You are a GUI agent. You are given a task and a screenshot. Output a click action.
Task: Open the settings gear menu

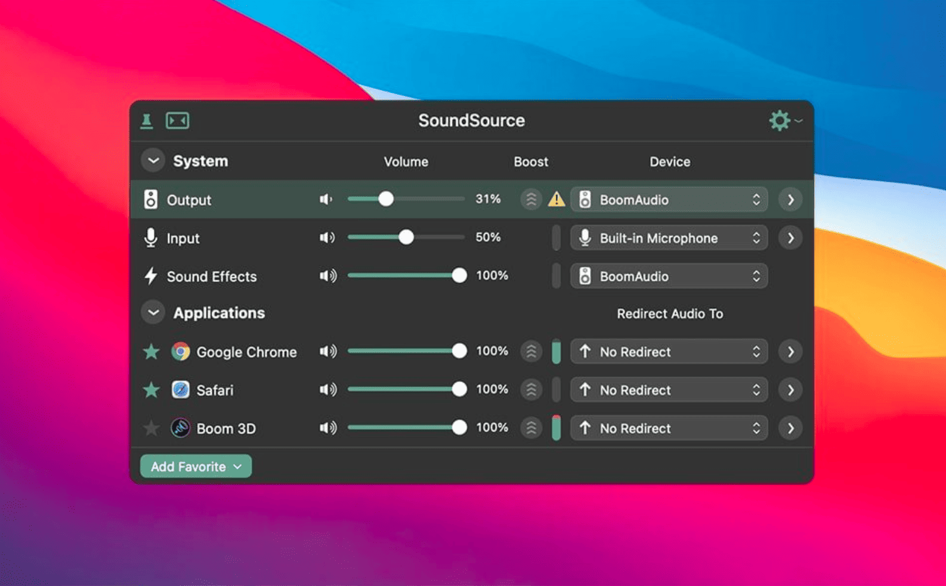click(785, 120)
